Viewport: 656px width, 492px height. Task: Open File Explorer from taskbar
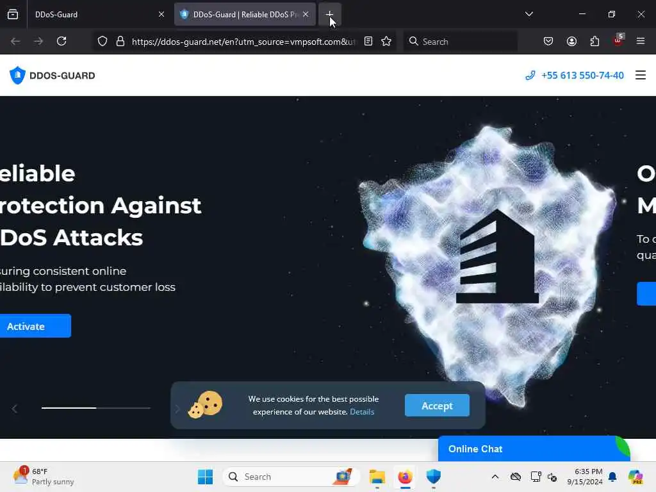pos(377,477)
